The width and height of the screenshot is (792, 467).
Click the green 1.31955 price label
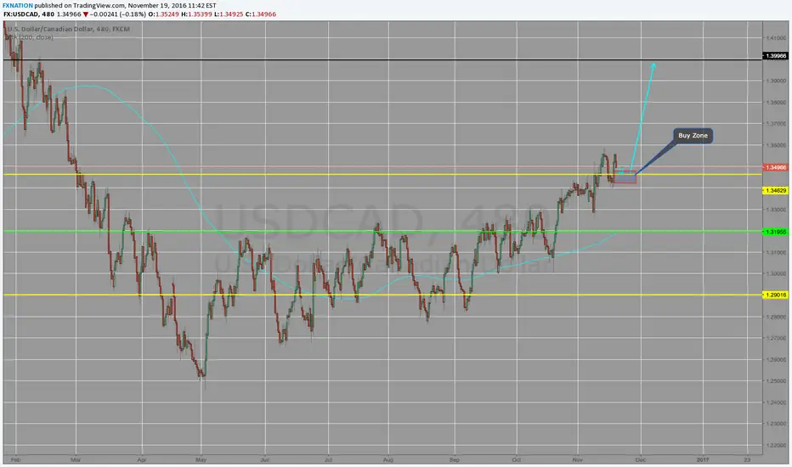click(x=775, y=232)
